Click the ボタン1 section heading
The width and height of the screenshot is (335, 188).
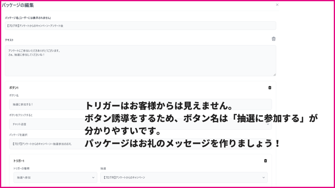click(14, 87)
